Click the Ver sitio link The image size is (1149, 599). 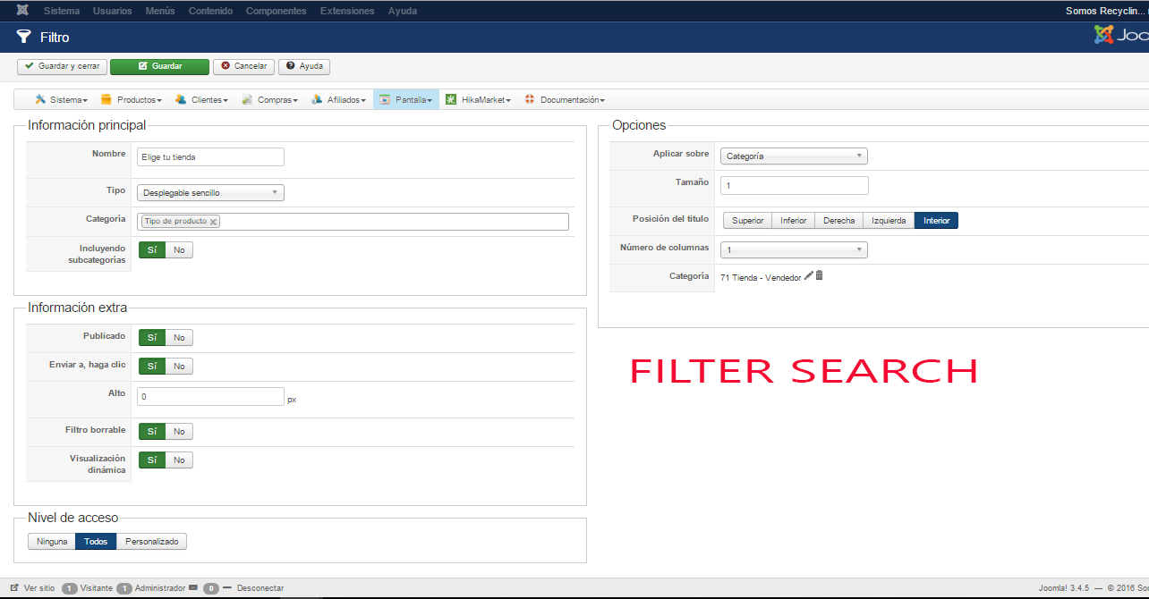click(39, 588)
